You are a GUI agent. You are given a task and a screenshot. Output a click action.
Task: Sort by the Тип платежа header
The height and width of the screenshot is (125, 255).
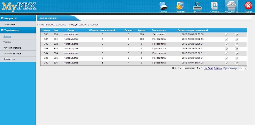[159, 30]
